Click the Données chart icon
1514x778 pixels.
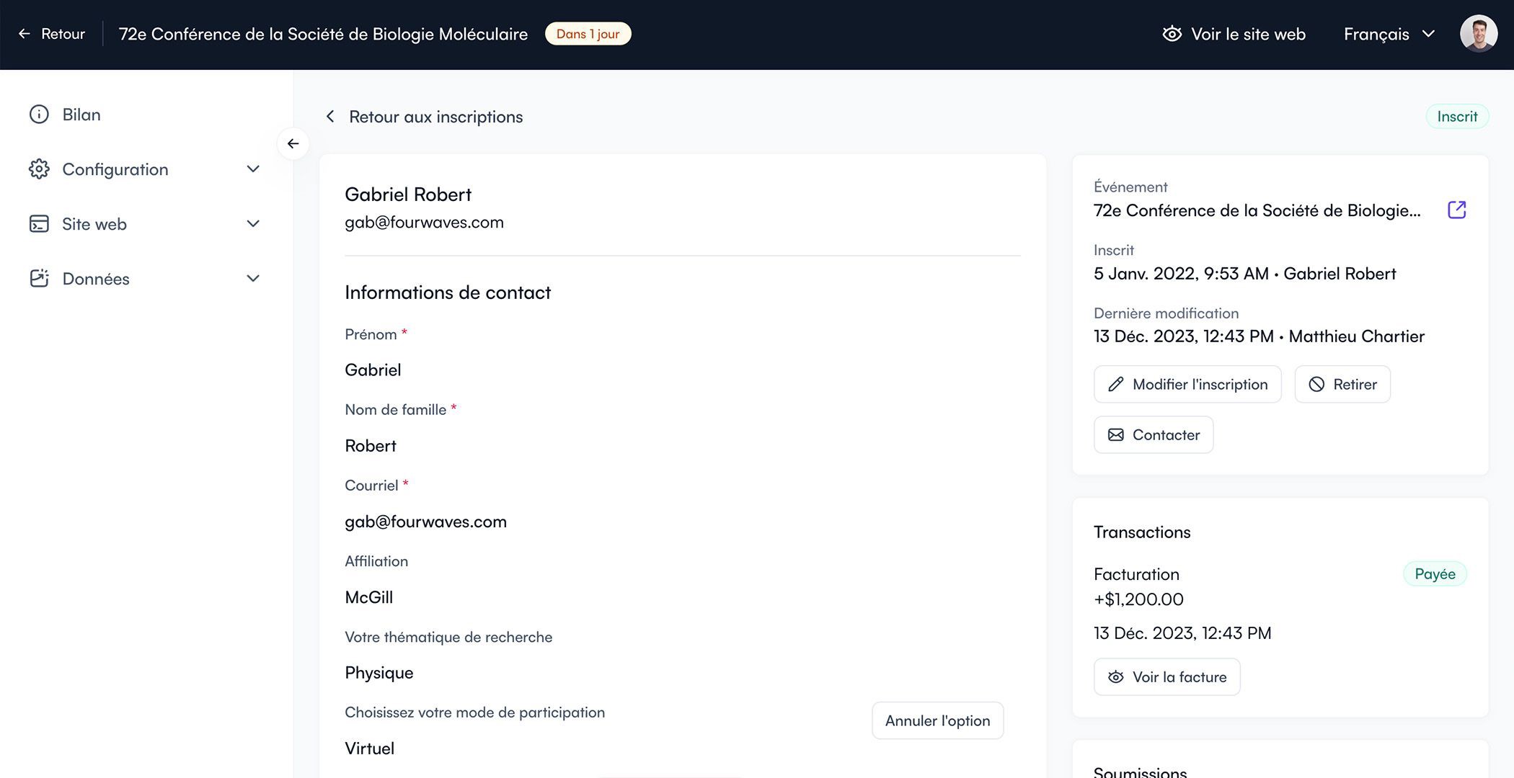(x=39, y=279)
